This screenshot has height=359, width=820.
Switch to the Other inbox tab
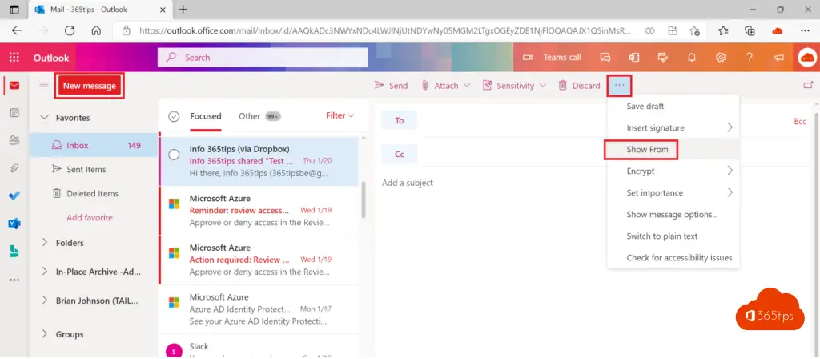click(x=250, y=116)
